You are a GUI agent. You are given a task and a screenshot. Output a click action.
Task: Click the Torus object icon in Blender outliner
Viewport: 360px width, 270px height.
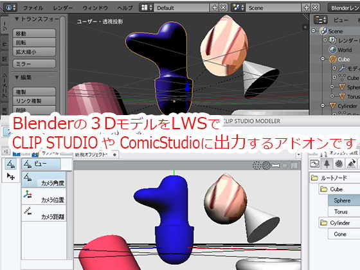pyautogui.click(x=342, y=96)
